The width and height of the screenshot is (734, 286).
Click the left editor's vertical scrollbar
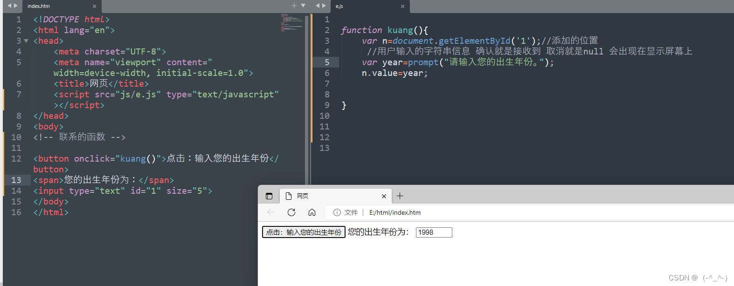(x=306, y=93)
